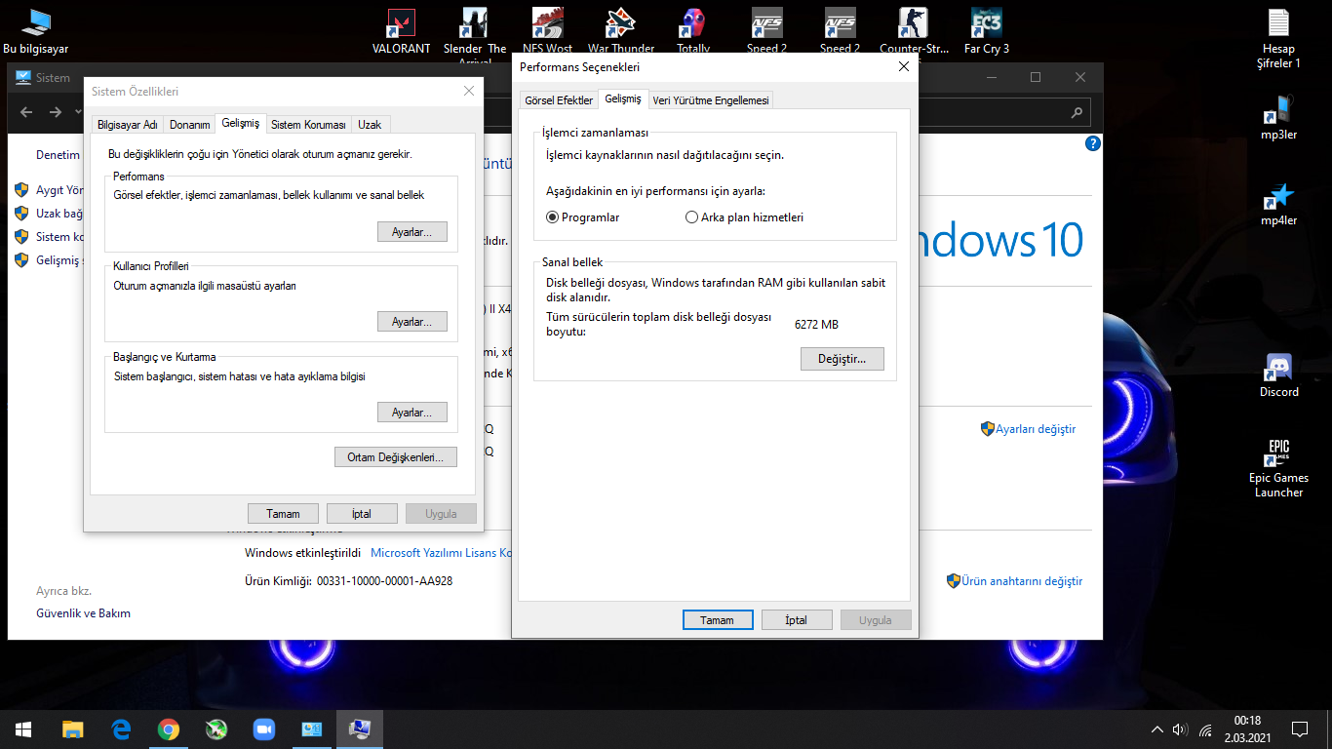Open Hesap Şifreler 1 text file
The width and height of the screenshot is (1332, 749).
tap(1278, 39)
